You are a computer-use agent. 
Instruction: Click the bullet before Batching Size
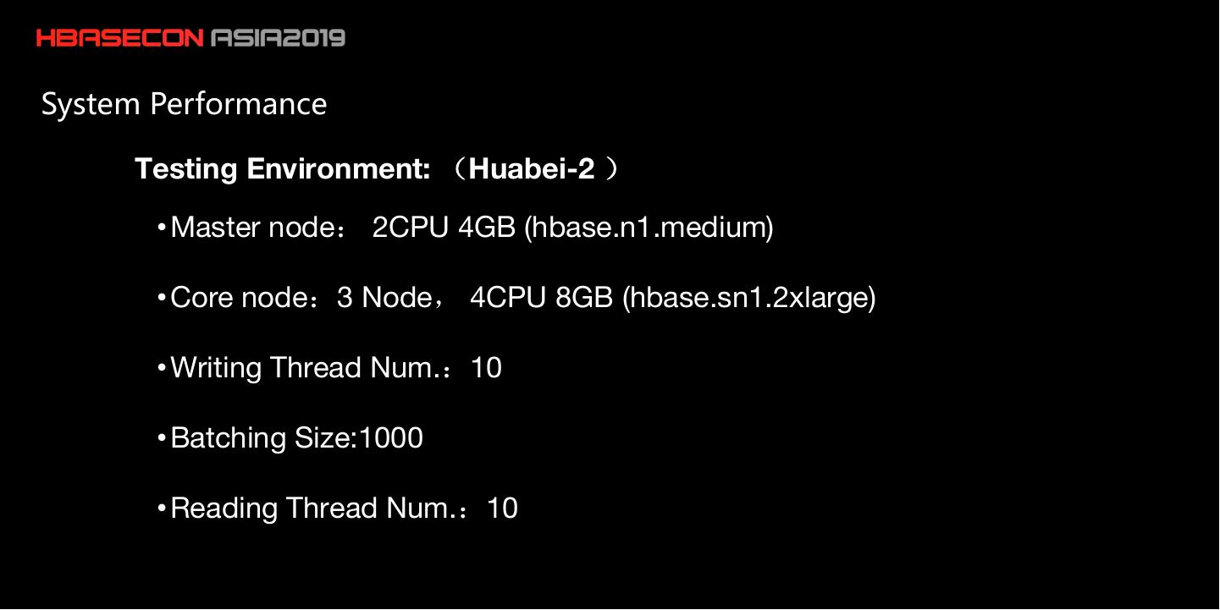[x=161, y=439]
